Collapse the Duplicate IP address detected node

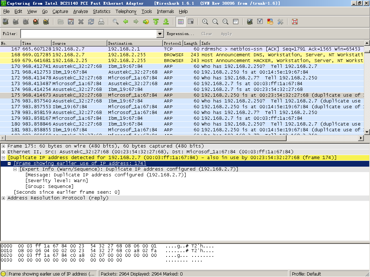tap(3, 158)
